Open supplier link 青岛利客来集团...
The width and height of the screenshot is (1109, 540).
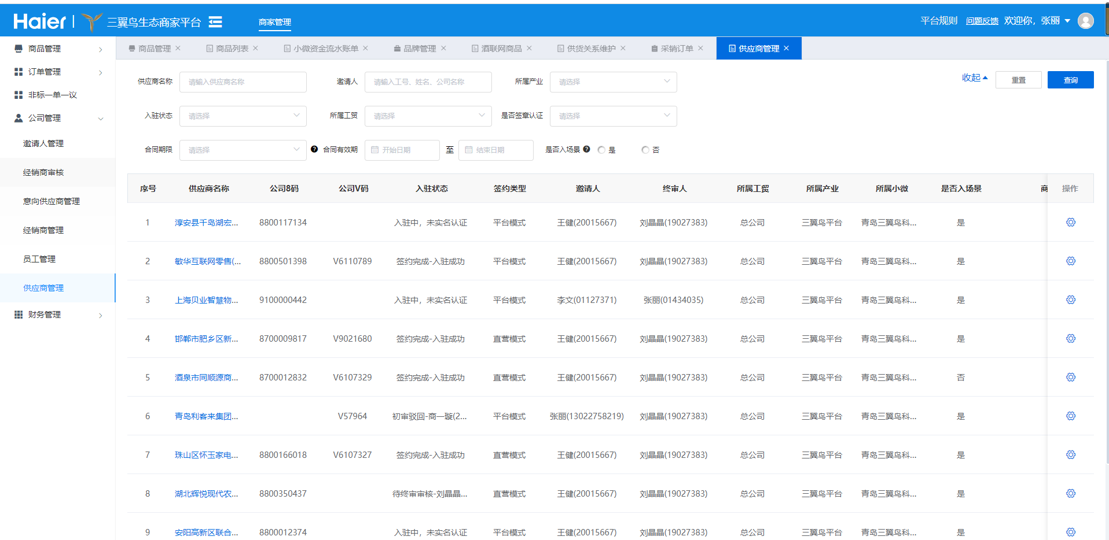click(206, 416)
